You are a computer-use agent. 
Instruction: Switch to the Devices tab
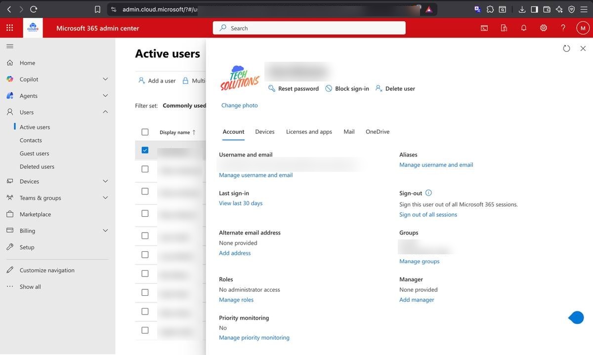tap(265, 132)
